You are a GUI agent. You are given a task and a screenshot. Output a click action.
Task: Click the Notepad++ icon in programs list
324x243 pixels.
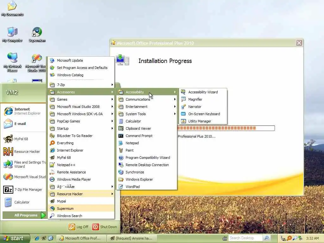pos(52,165)
